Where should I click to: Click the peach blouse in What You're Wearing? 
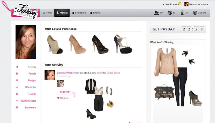coord(166,62)
